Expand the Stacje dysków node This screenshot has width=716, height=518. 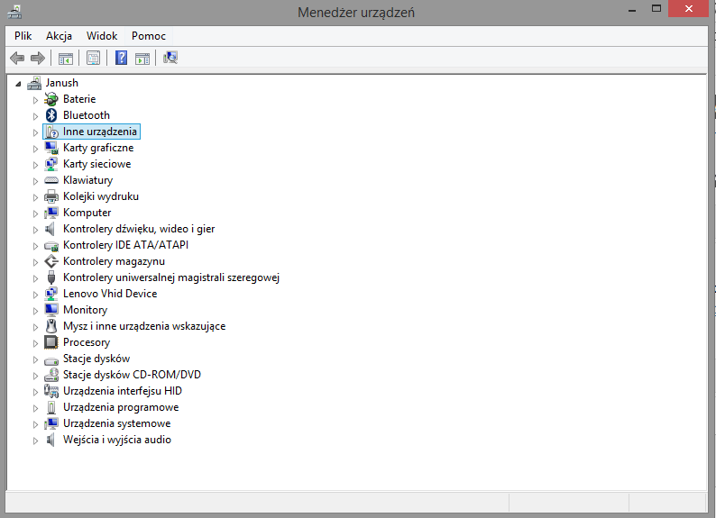point(35,359)
